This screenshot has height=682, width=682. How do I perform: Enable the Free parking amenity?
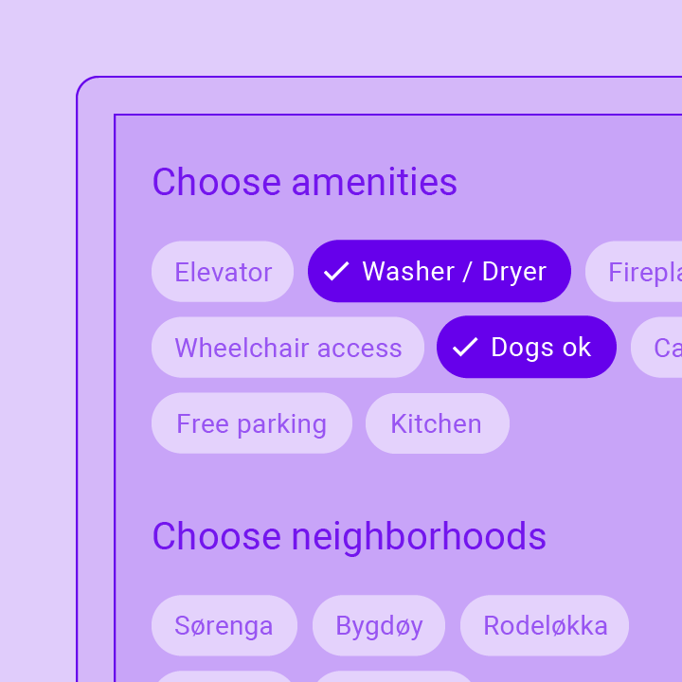(x=252, y=423)
